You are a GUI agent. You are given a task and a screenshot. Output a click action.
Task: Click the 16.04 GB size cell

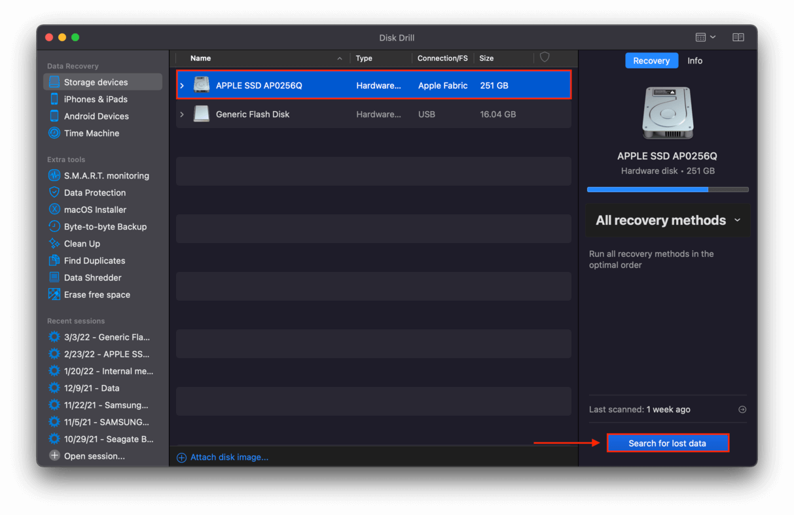[x=497, y=114]
